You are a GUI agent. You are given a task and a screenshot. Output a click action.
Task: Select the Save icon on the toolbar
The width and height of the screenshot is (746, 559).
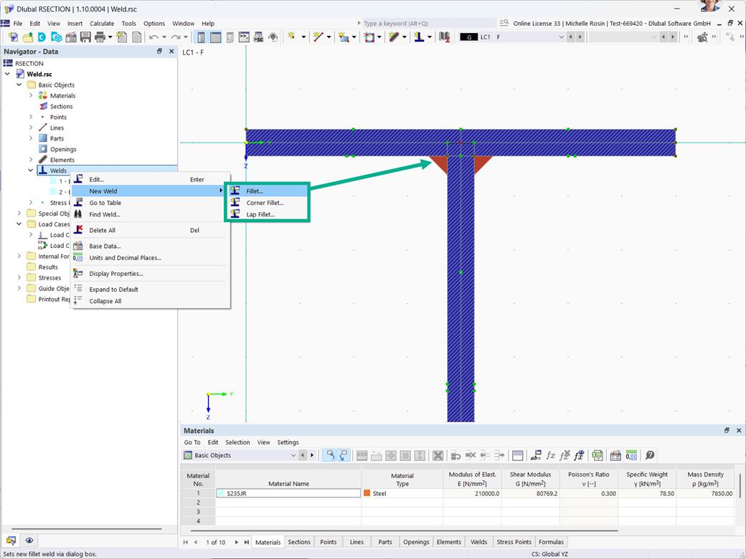pos(84,37)
